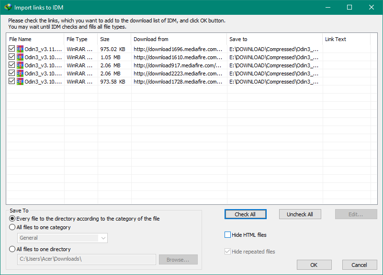Select All files to one category option
The height and width of the screenshot is (275, 383).
pos(12,227)
